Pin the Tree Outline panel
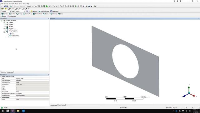The image size is (200, 113). pos(48,19)
